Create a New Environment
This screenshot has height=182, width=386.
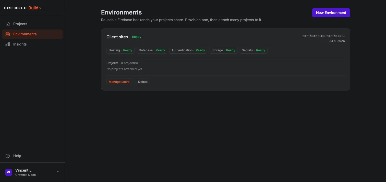(331, 13)
